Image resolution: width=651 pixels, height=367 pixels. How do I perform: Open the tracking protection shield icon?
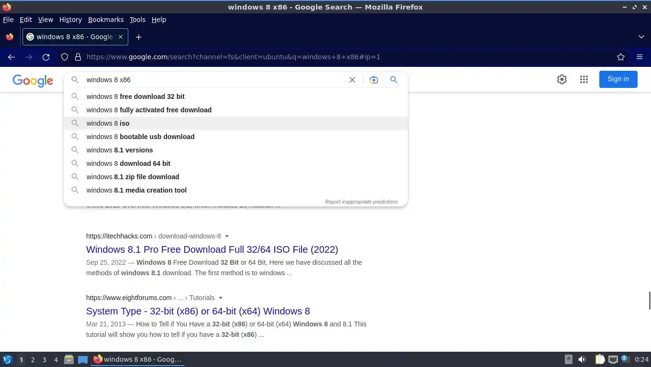[65, 57]
